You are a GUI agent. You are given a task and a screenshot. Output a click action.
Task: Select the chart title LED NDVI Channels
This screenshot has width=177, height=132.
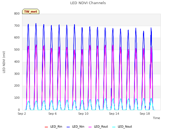[x=88, y=3]
